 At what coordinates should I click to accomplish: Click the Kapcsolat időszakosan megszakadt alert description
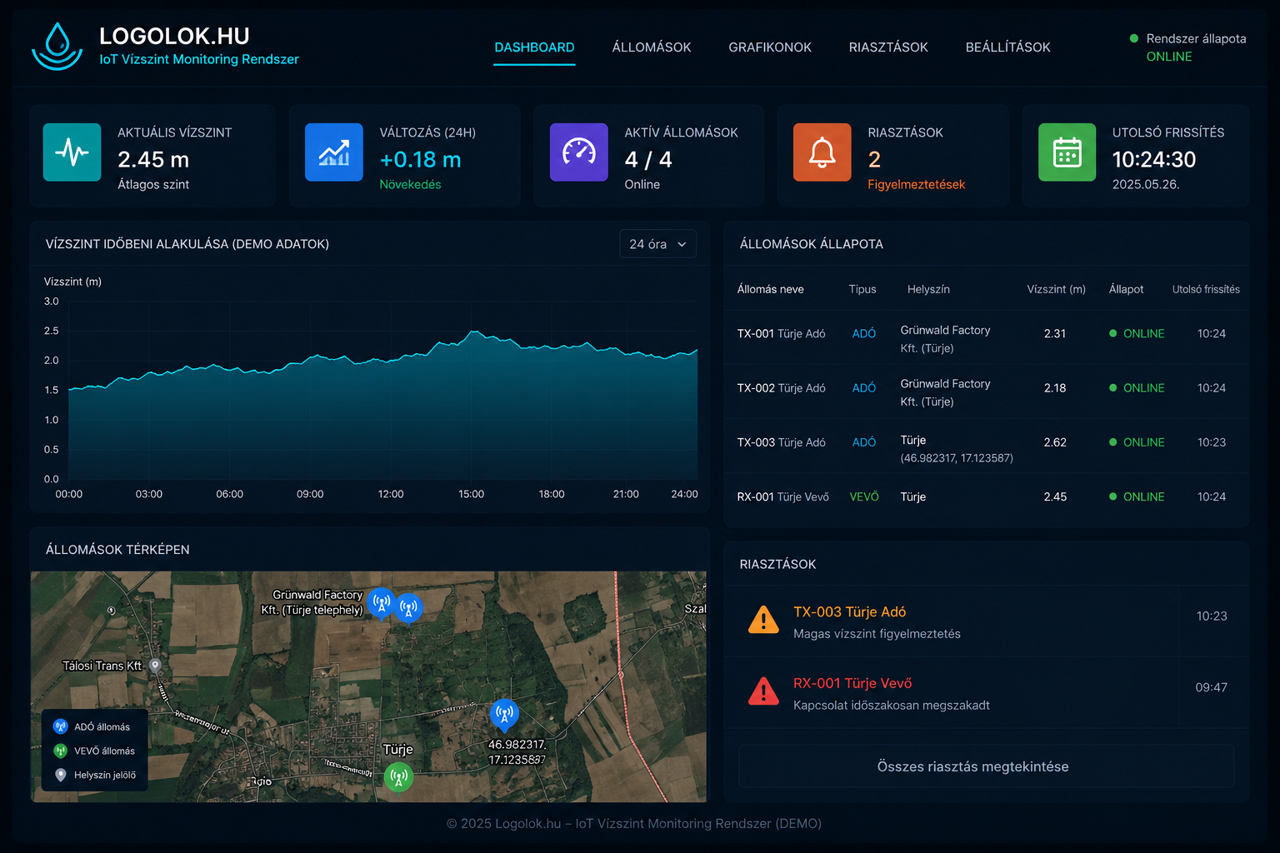pos(892,705)
